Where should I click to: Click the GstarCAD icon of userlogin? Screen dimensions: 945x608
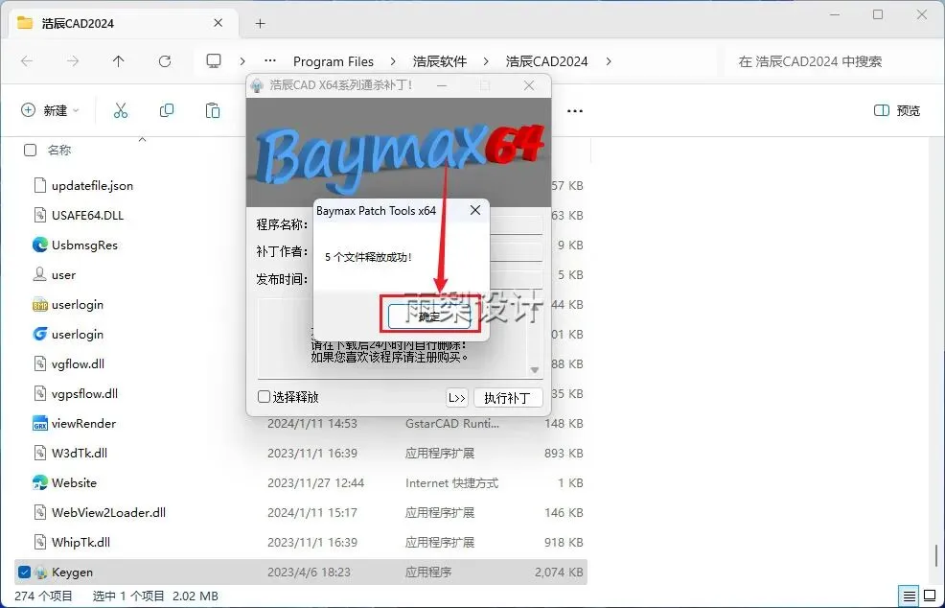pyautogui.click(x=40, y=334)
